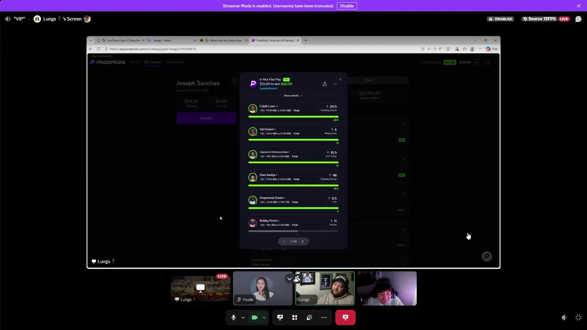Viewport: 587px width, 330px height.
Task: Open microphone input options arrow
Action: coord(243,318)
